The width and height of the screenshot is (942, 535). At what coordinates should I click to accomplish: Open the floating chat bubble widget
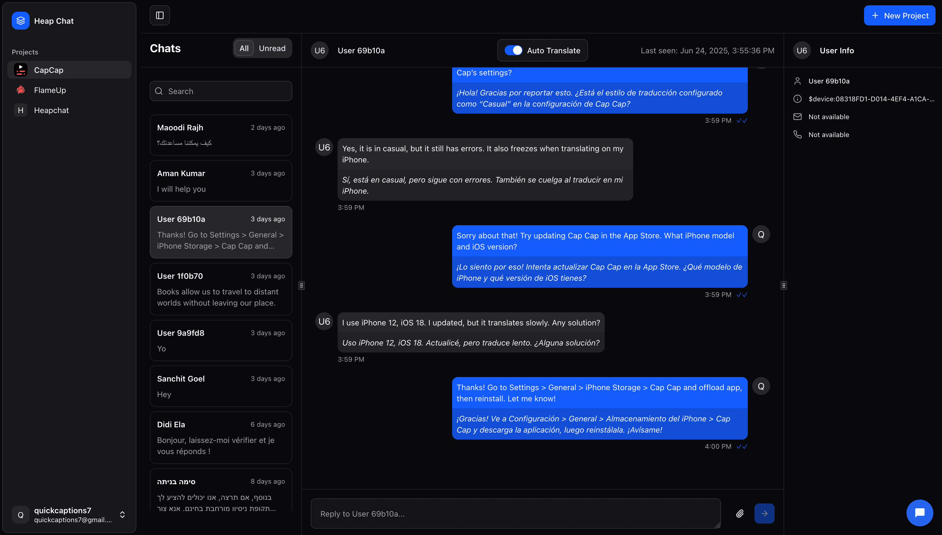point(920,513)
